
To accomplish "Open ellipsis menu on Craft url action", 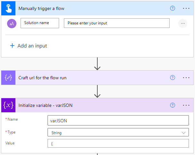I will [x=186, y=78].
